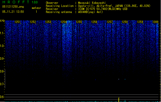Click the 1.0 kHz axis label

click(2, 46)
